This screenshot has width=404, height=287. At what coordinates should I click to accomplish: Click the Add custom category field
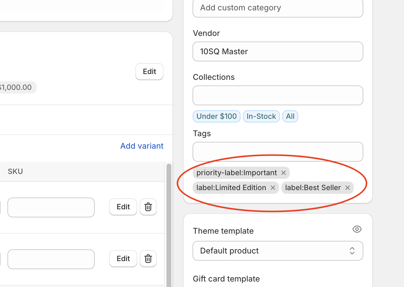(277, 8)
